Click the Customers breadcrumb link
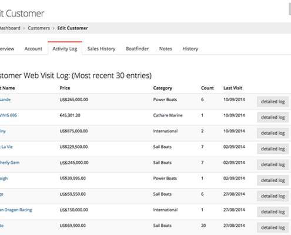Image resolution: width=291 pixels, height=235 pixels. point(39,28)
